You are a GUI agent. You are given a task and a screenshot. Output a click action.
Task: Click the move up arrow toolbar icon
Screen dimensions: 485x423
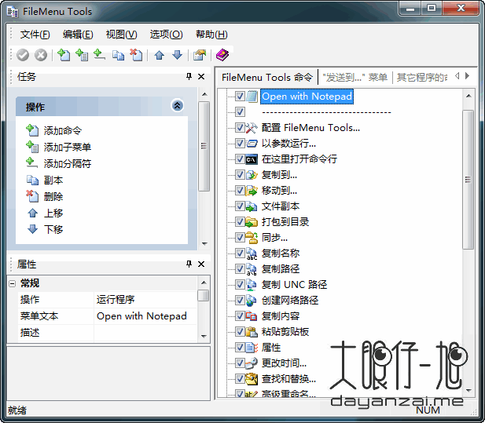pyautogui.click(x=160, y=55)
